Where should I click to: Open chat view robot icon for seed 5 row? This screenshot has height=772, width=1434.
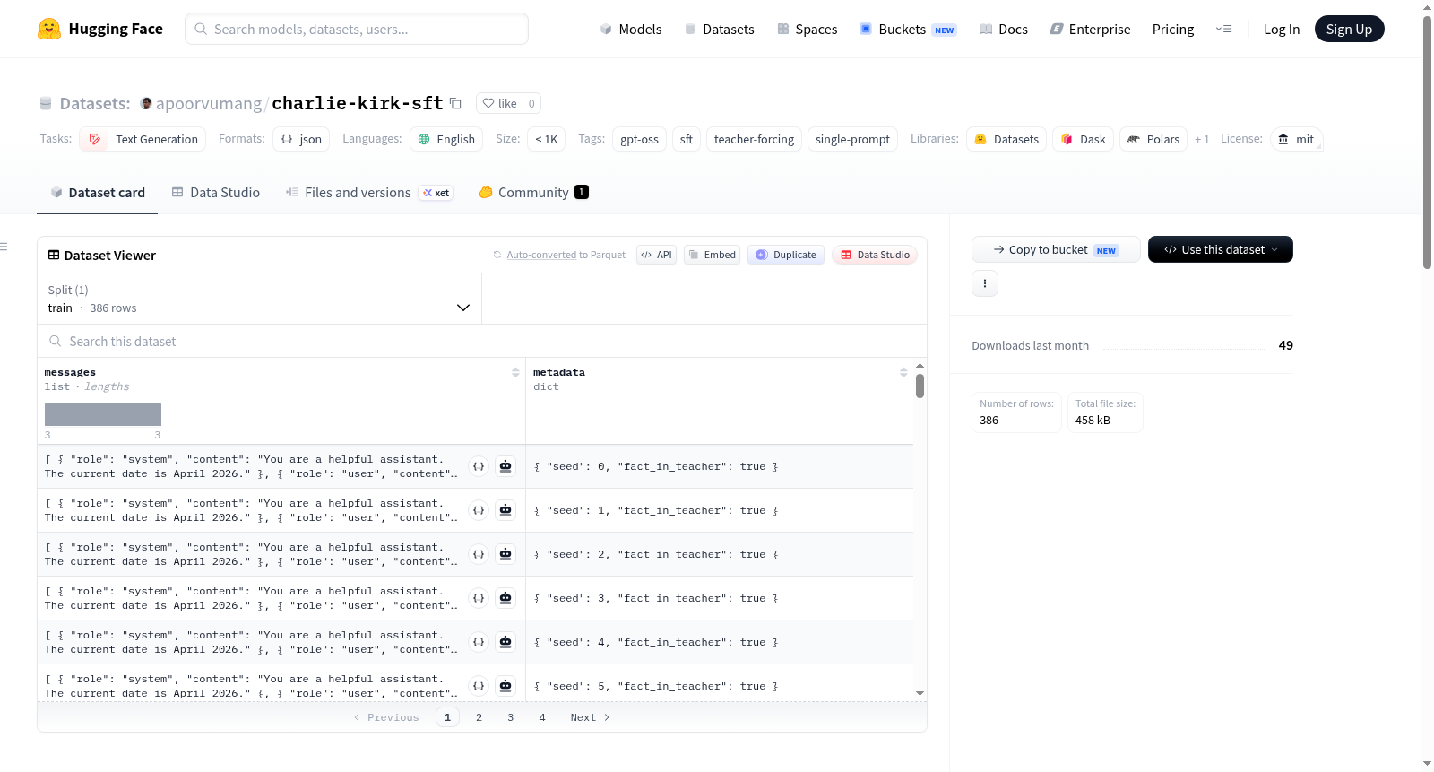(x=505, y=686)
